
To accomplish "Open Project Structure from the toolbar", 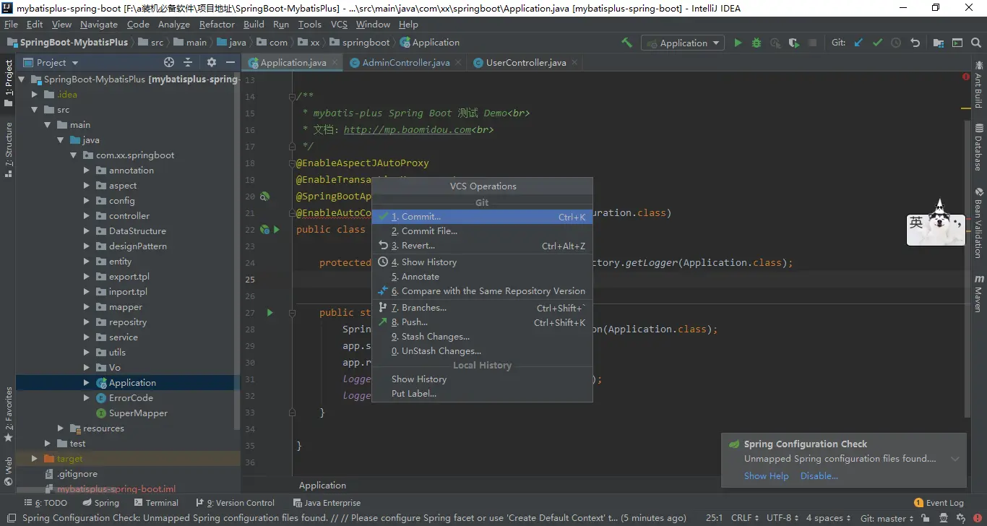I will click(x=939, y=43).
